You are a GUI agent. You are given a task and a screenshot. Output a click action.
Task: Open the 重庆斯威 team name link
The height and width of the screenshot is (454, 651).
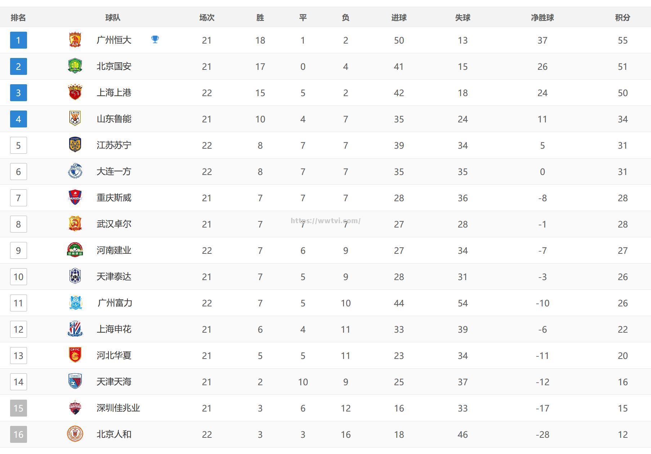[114, 198]
